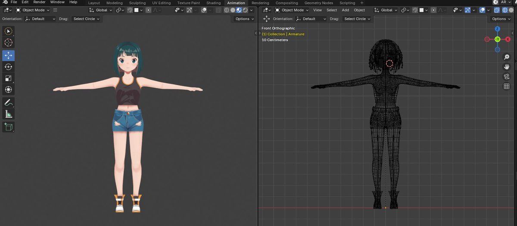Open Global orientation dropdown in right viewport
This screenshot has width=517, height=226.
386,10
